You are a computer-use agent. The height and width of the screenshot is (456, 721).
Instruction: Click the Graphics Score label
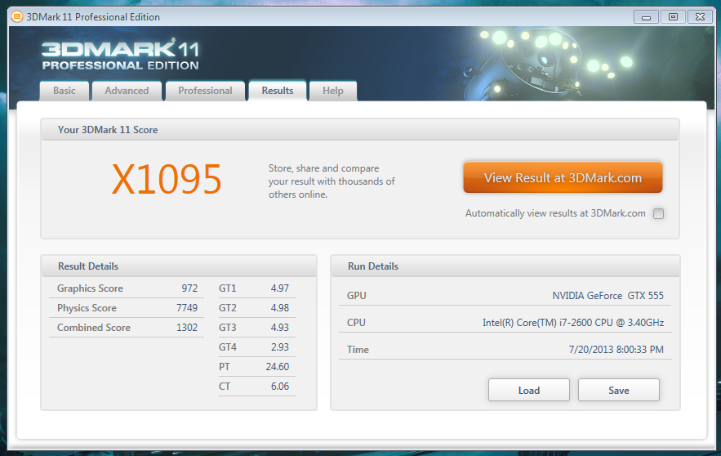[x=90, y=288]
